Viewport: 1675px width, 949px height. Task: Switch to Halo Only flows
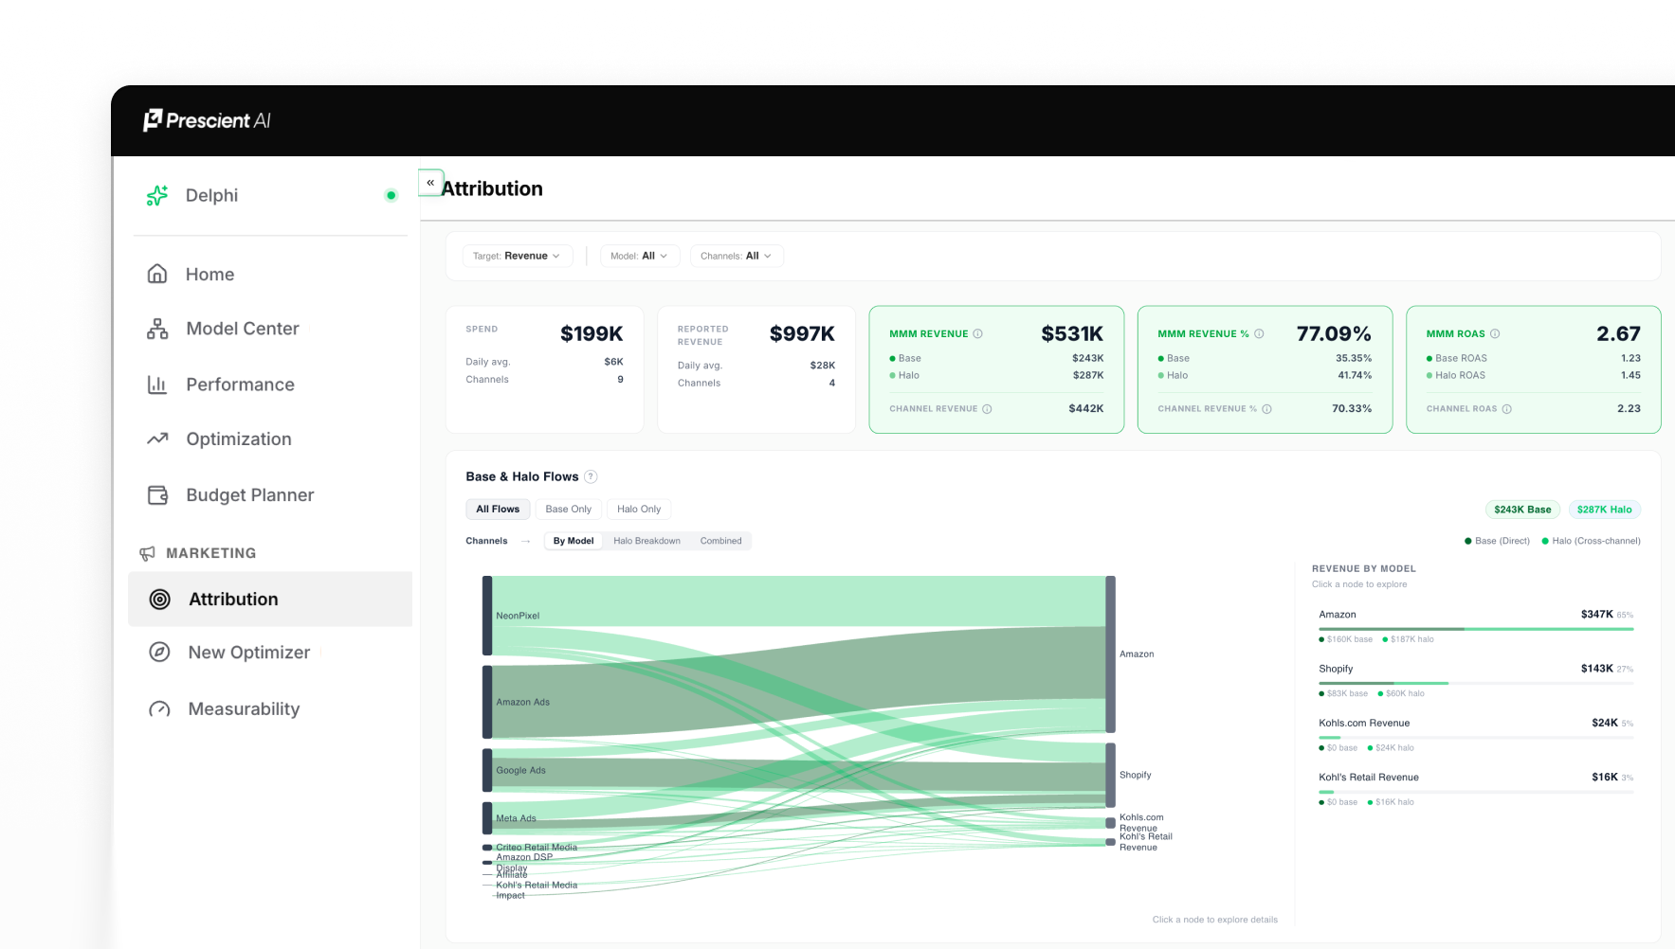click(639, 509)
